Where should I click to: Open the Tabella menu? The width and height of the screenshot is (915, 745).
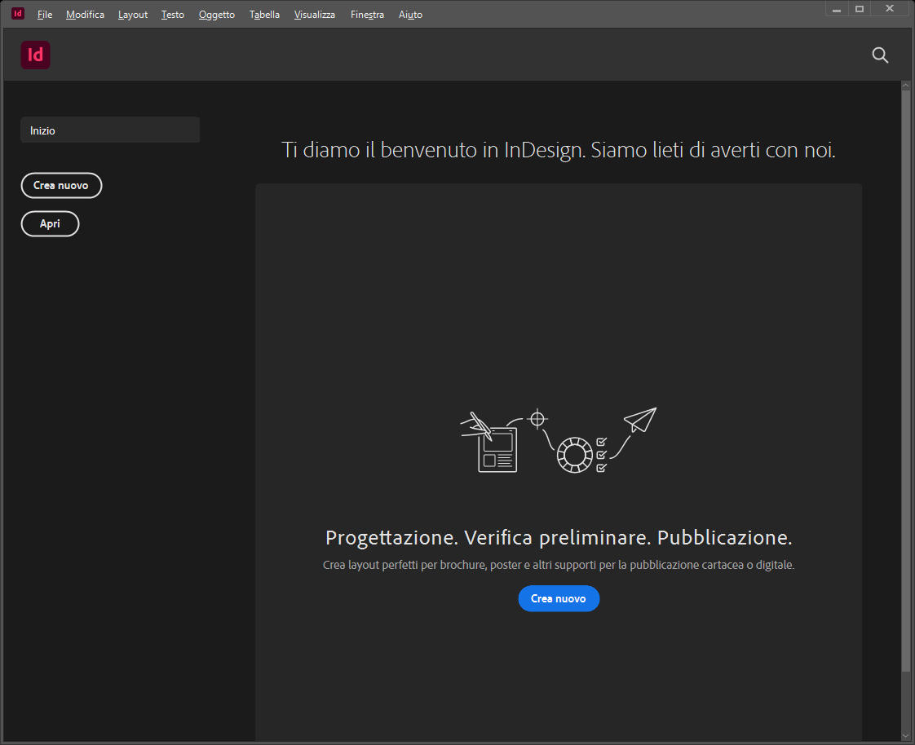click(264, 15)
